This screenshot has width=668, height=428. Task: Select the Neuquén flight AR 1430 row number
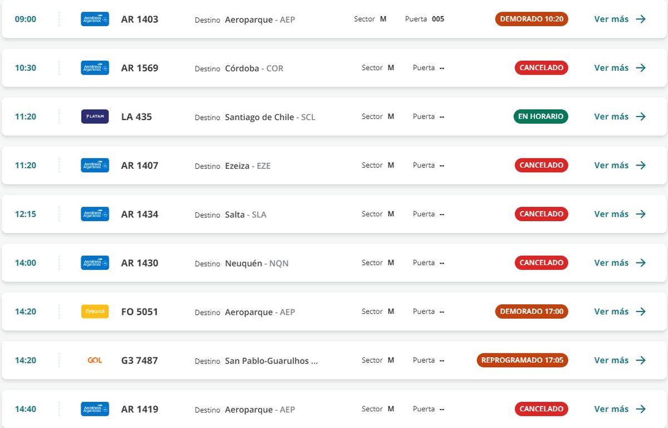click(140, 263)
